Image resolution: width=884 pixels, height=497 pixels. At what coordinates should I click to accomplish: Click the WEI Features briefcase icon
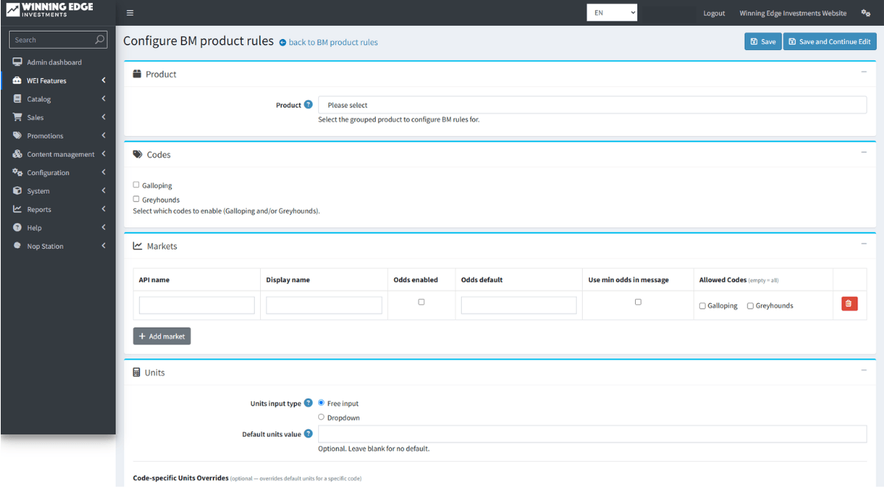[x=18, y=80]
